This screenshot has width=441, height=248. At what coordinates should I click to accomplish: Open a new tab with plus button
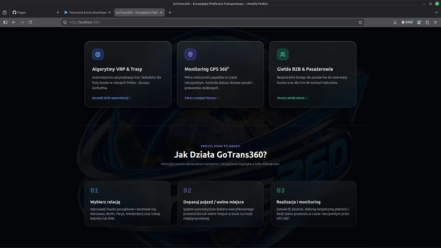[x=170, y=12]
